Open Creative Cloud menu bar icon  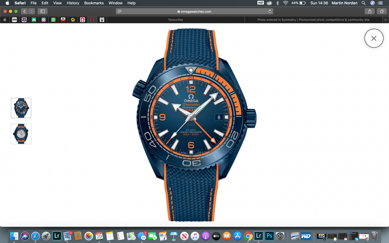pyautogui.click(x=269, y=3)
